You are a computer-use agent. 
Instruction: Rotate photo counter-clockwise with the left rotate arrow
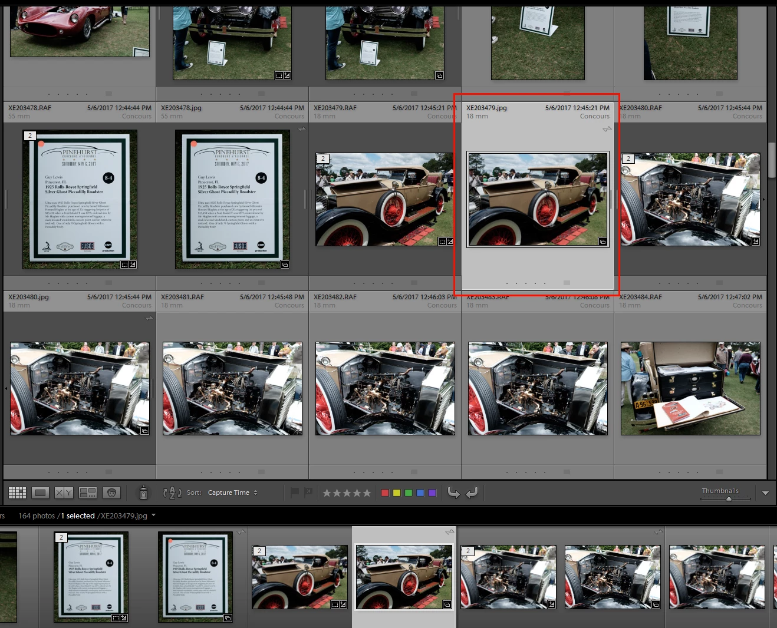[x=453, y=493]
